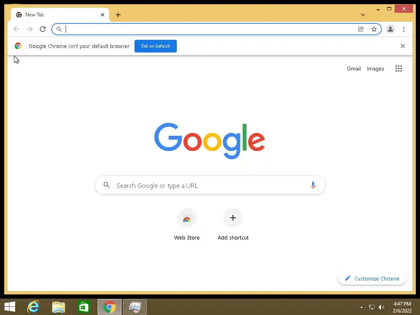Click the Set as default button

(x=155, y=46)
